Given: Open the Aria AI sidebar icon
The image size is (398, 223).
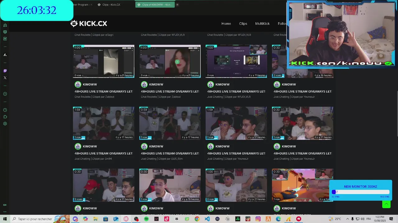Looking at the screenshot, I should coord(5,55).
